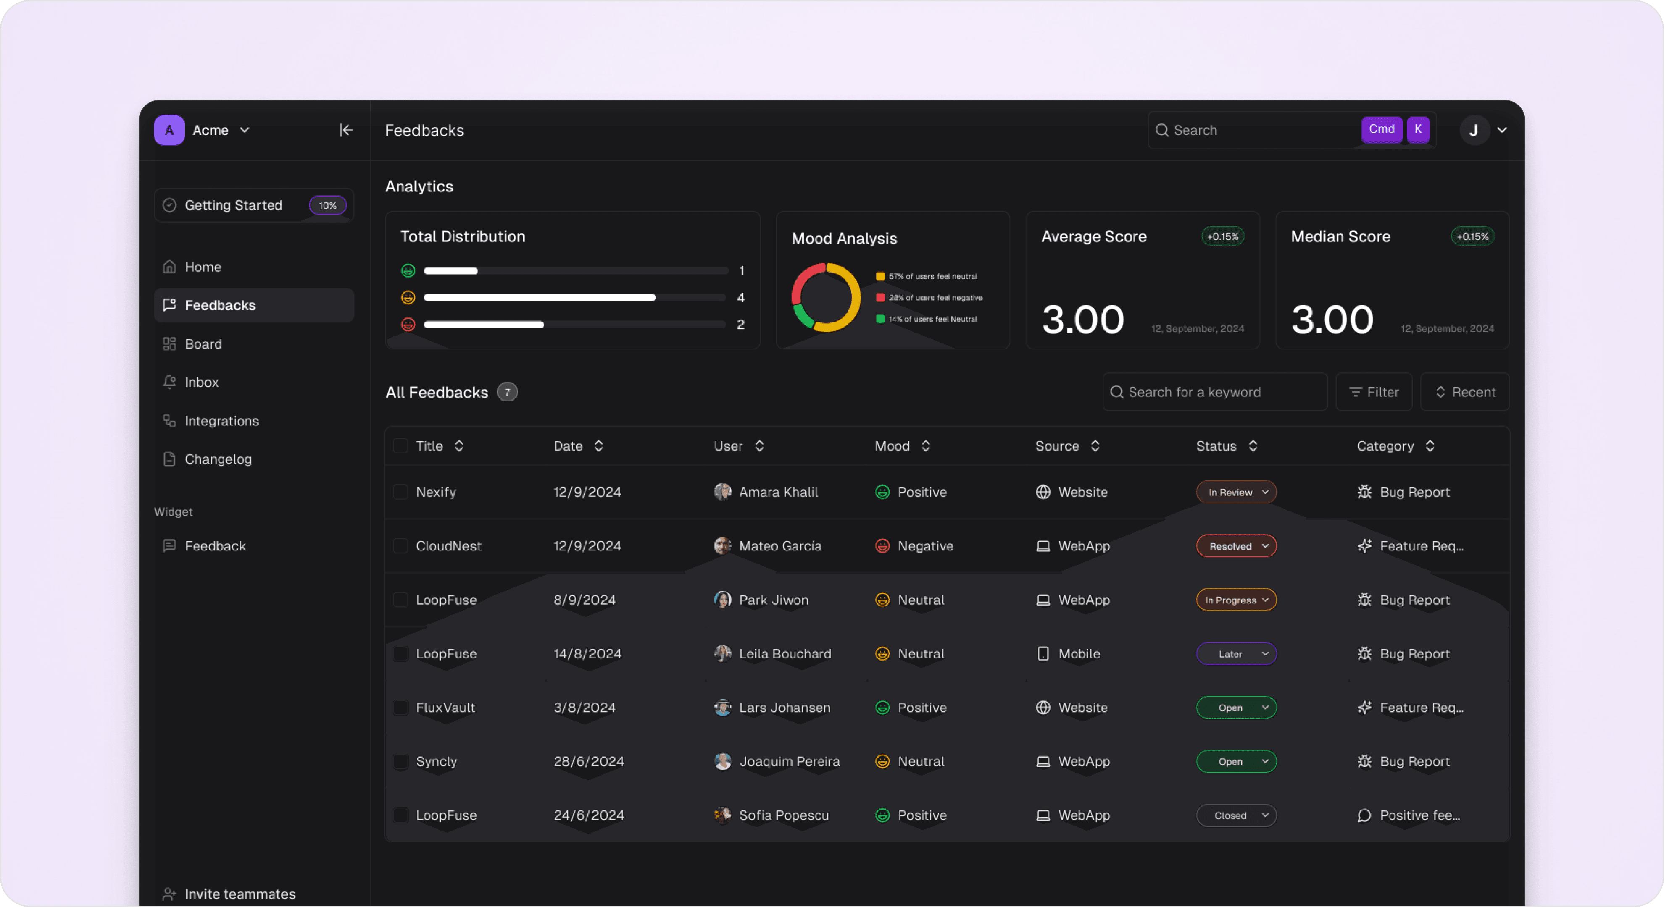This screenshot has height=907, width=1664.
Task: Check the select-all header checkbox
Action: [x=400, y=446]
